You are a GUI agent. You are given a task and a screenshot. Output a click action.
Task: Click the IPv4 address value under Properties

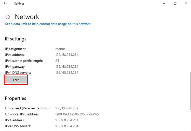(67, 120)
